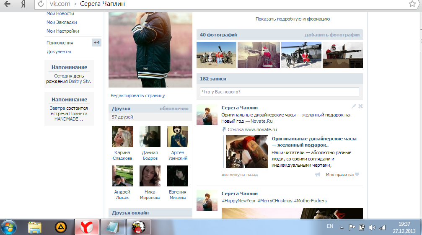Click the +4 applications counter badge

click(97, 42)
